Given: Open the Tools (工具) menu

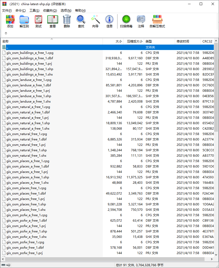Looking at the screenshot, I should (x=34, y=10).
